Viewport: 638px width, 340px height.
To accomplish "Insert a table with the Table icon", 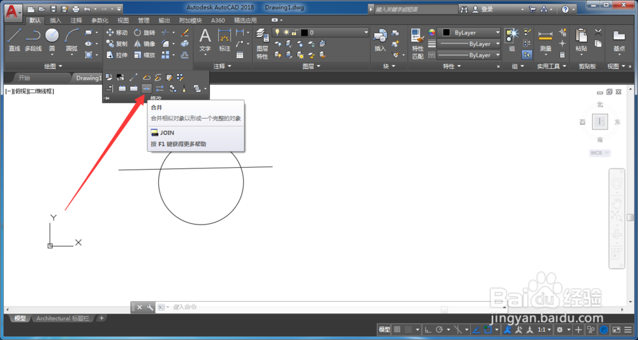I will tap(240, 55).
